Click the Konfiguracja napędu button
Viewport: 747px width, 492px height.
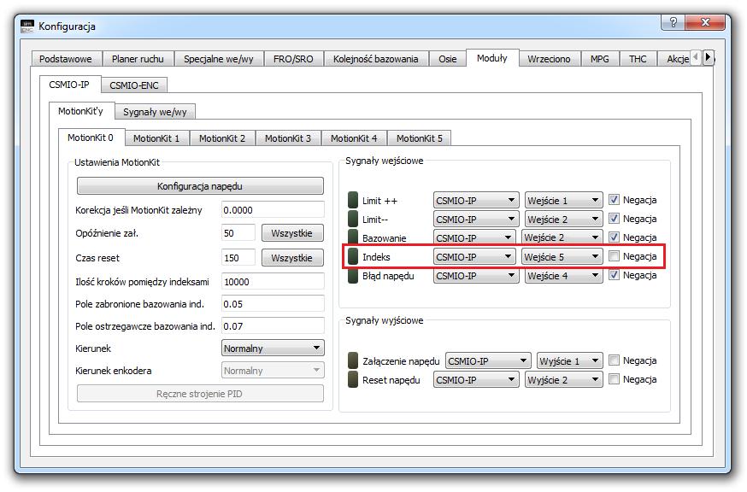coord(200,185)
